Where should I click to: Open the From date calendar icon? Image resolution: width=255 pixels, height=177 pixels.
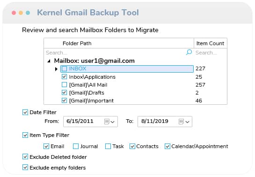point(107,122)
